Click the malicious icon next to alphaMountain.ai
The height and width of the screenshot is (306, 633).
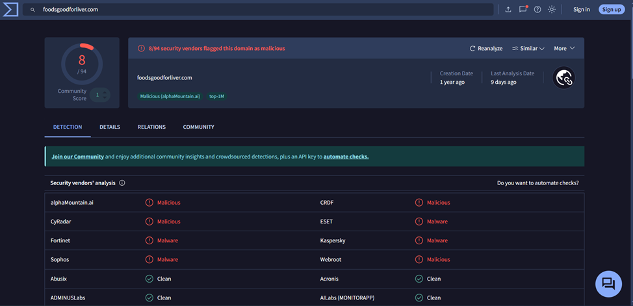click(149, 203)
